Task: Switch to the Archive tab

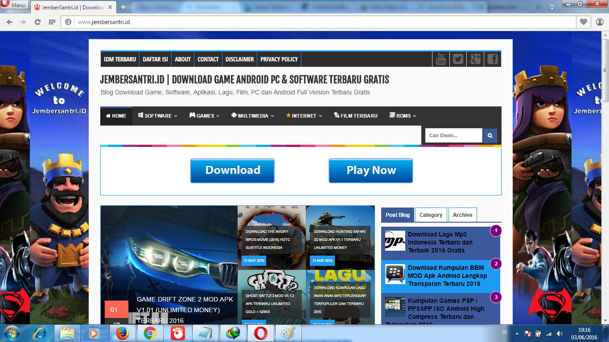Action: 463,215
